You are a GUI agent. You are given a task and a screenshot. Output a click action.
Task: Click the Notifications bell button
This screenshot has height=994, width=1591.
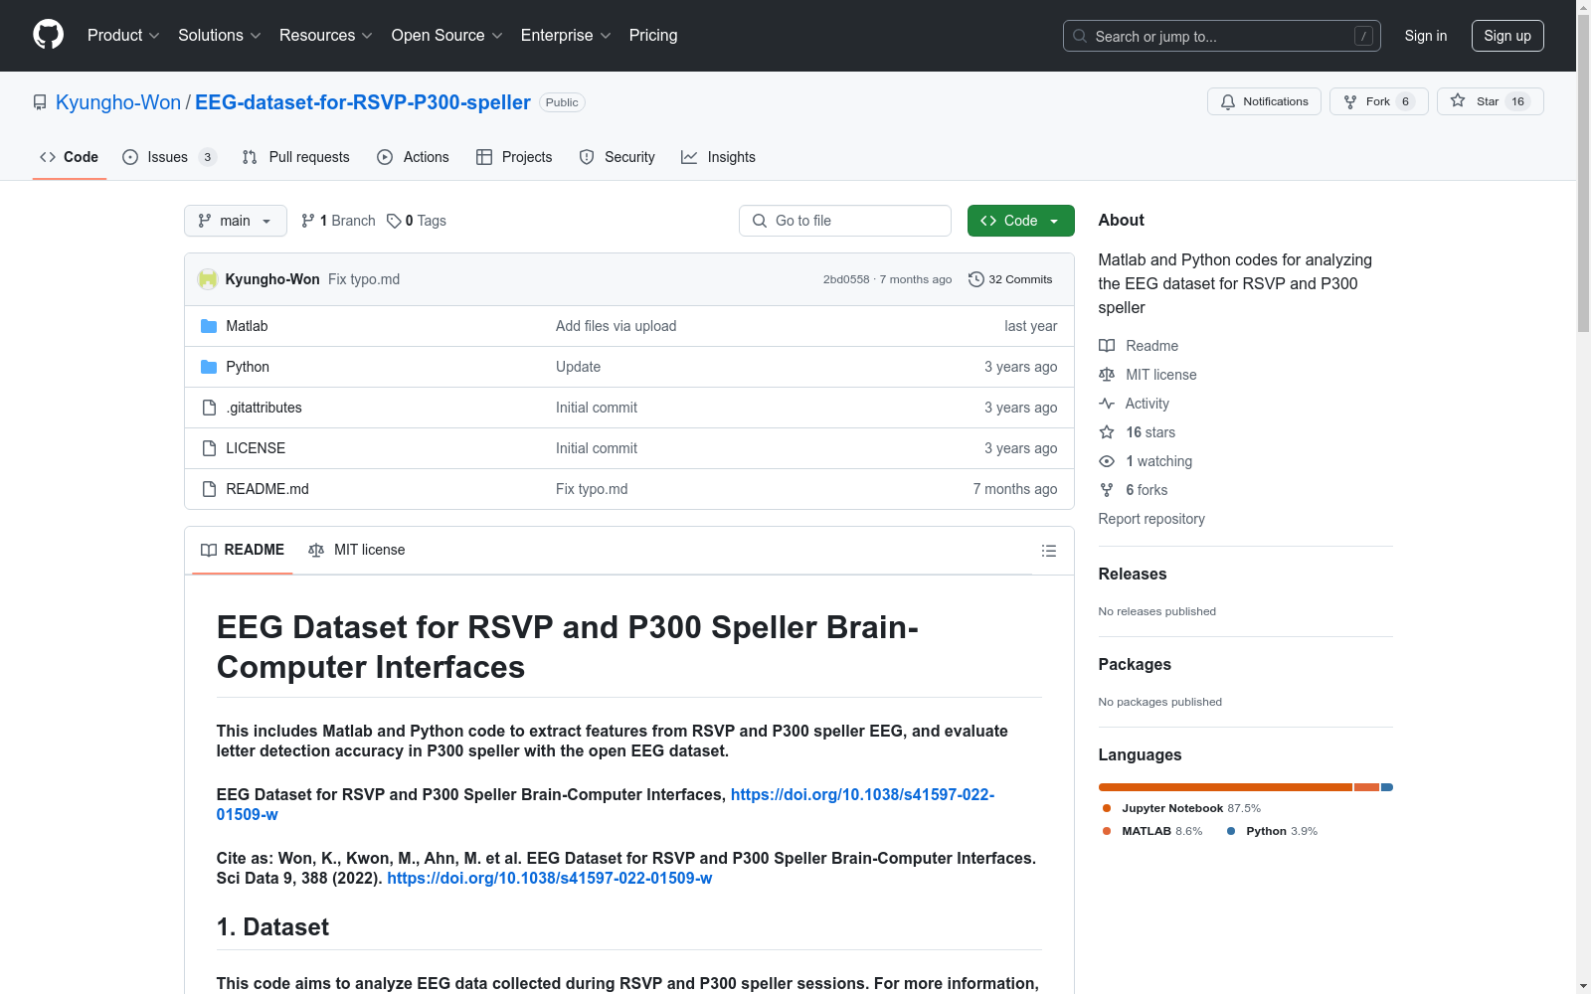click(1264, 101)
